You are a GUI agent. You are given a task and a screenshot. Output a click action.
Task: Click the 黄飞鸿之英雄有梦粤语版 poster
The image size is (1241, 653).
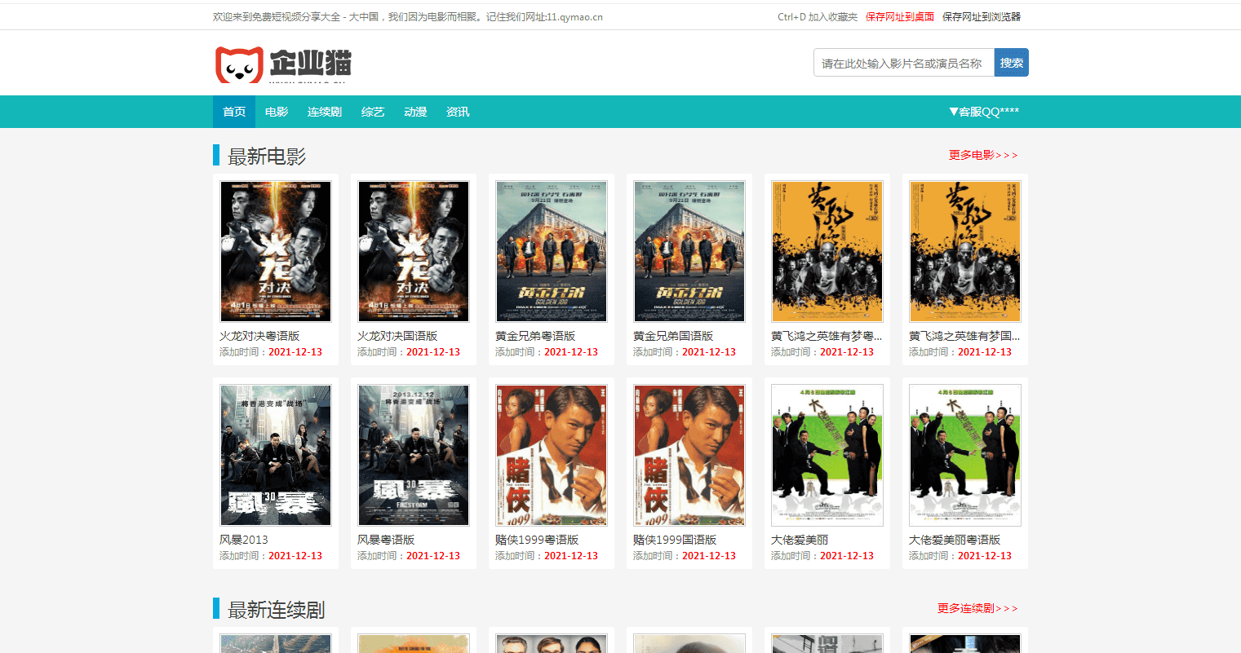pyautogui.click(x=827, y=251)
